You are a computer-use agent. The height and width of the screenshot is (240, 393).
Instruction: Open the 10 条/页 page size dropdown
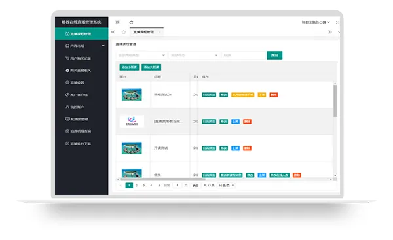click(226, 186)
